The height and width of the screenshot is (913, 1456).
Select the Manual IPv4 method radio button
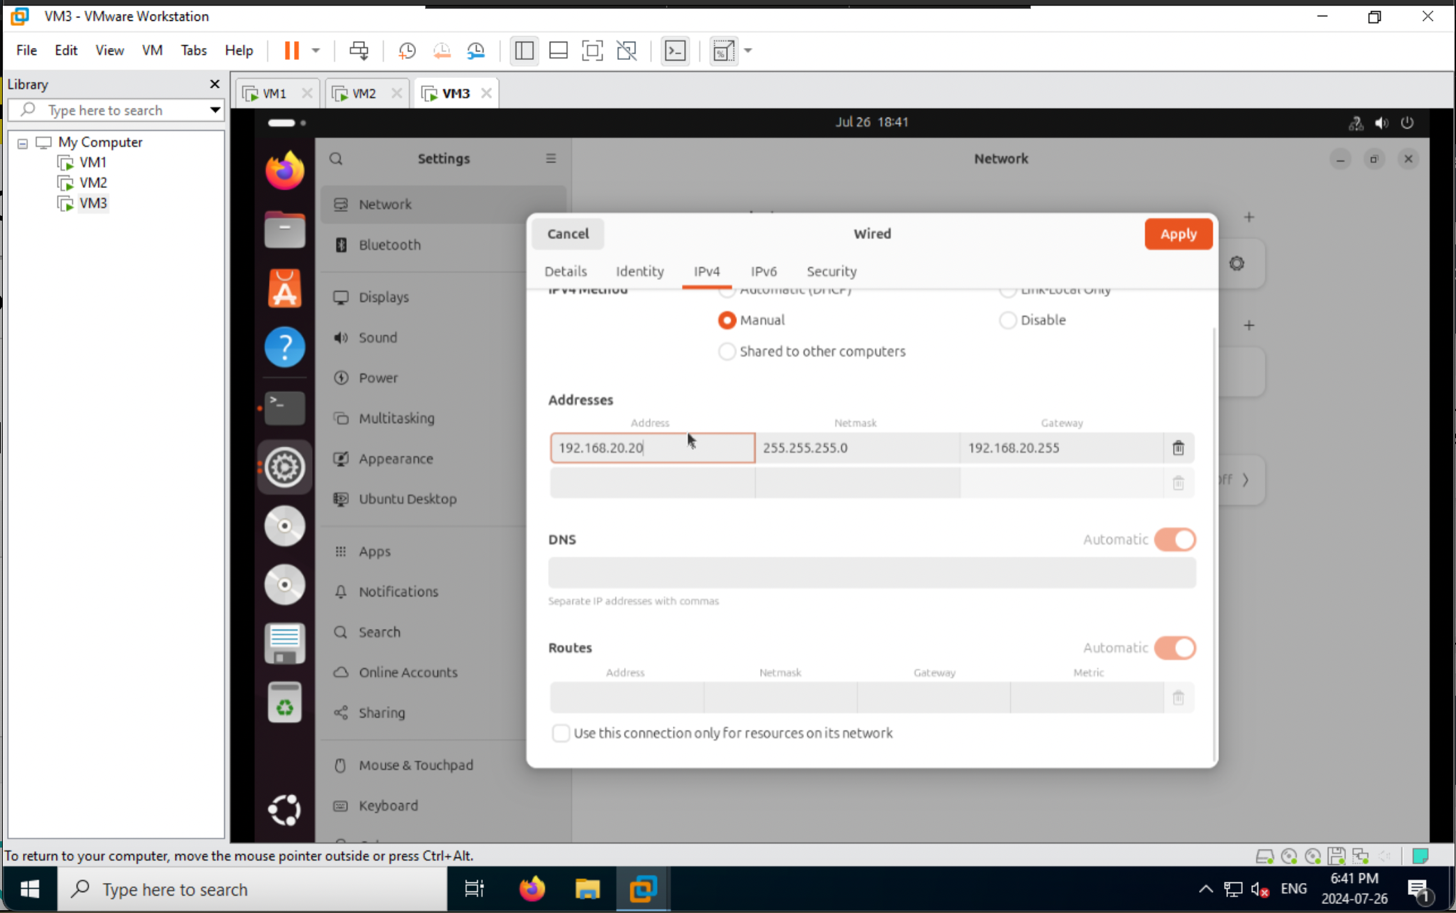(x=727, y=320)
